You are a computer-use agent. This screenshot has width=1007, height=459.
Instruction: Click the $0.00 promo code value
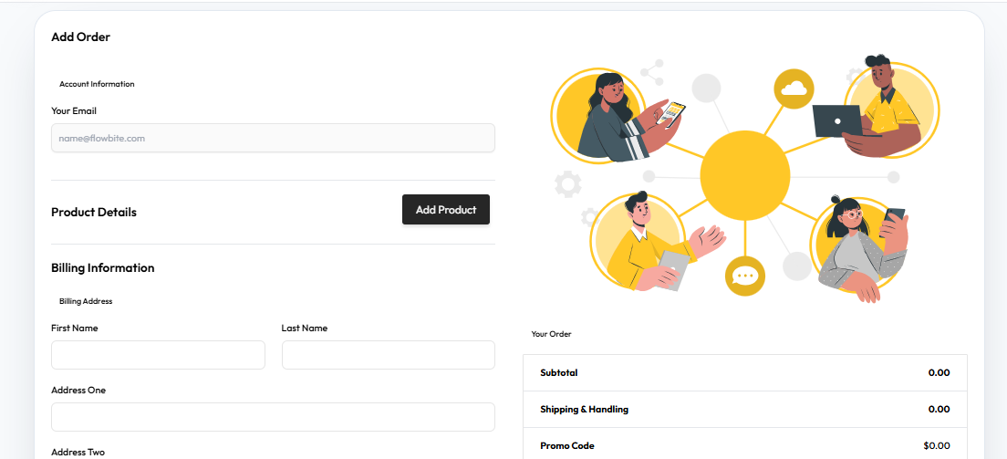pyautogui.click(x=937, y=445)
